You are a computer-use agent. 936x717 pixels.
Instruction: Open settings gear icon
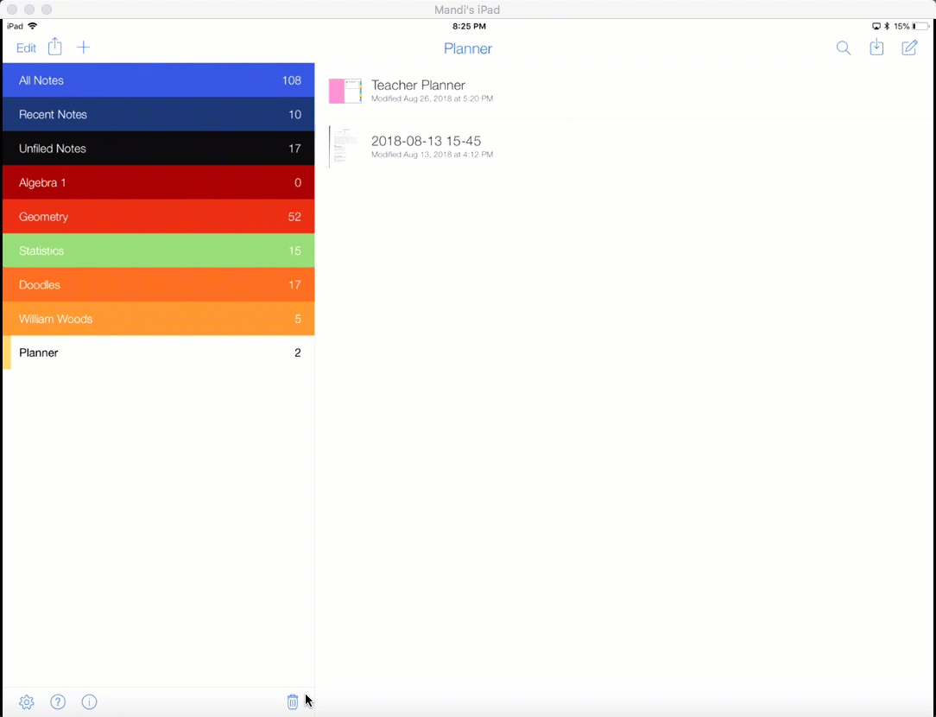27,702
